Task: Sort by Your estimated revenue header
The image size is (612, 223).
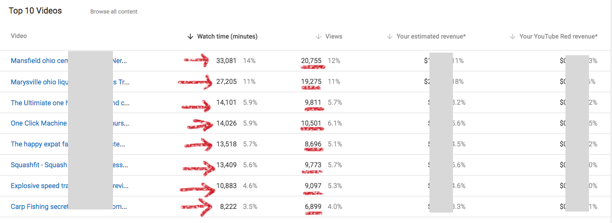Action: tap(432, 36)
